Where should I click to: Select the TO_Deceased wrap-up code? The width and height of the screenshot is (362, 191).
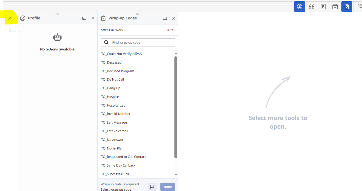click(x=111, y=62)
